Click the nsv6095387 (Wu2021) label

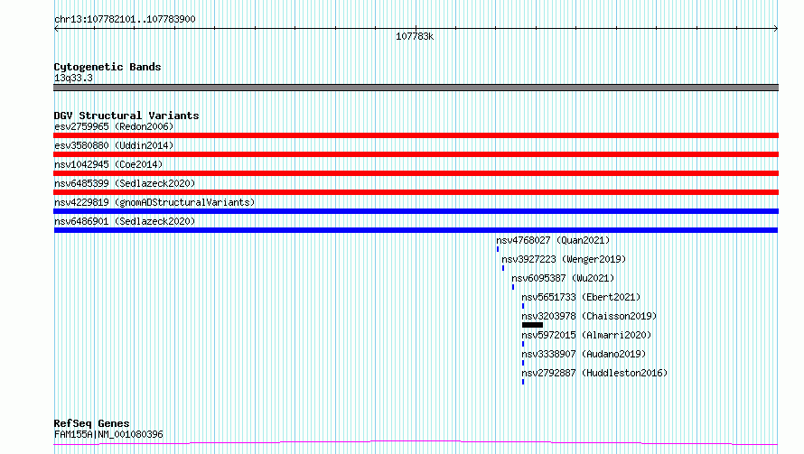click(563, 278)
